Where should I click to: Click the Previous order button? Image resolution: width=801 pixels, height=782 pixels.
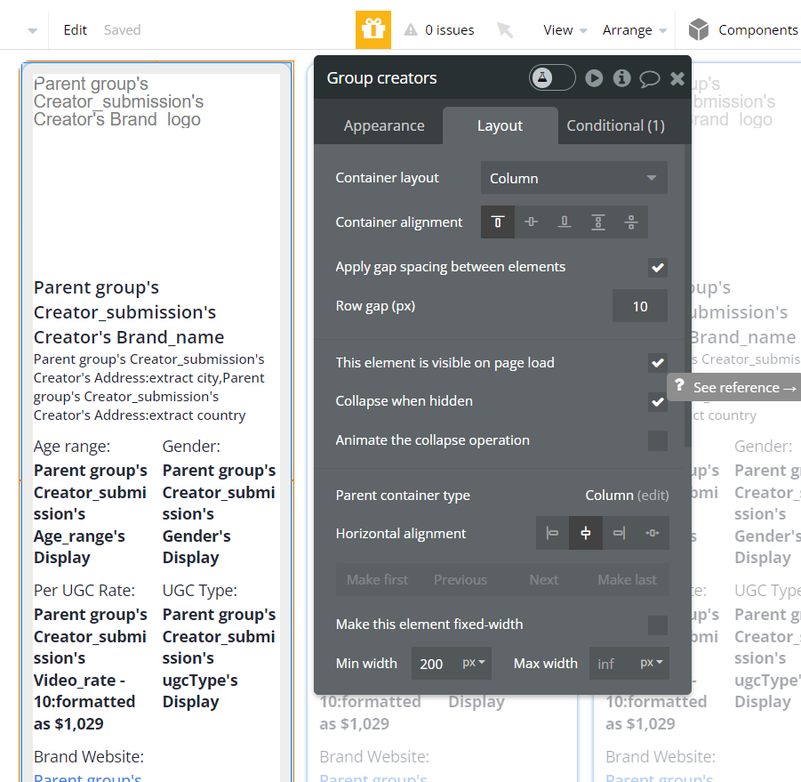461,579
